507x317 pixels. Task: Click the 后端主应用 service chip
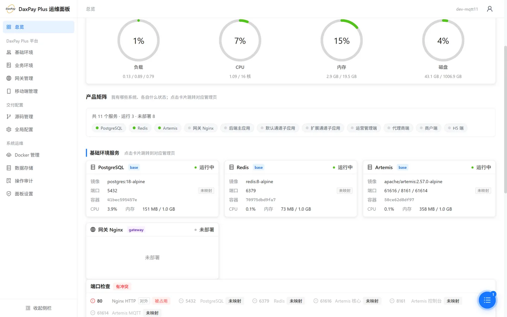coord(237,128)
